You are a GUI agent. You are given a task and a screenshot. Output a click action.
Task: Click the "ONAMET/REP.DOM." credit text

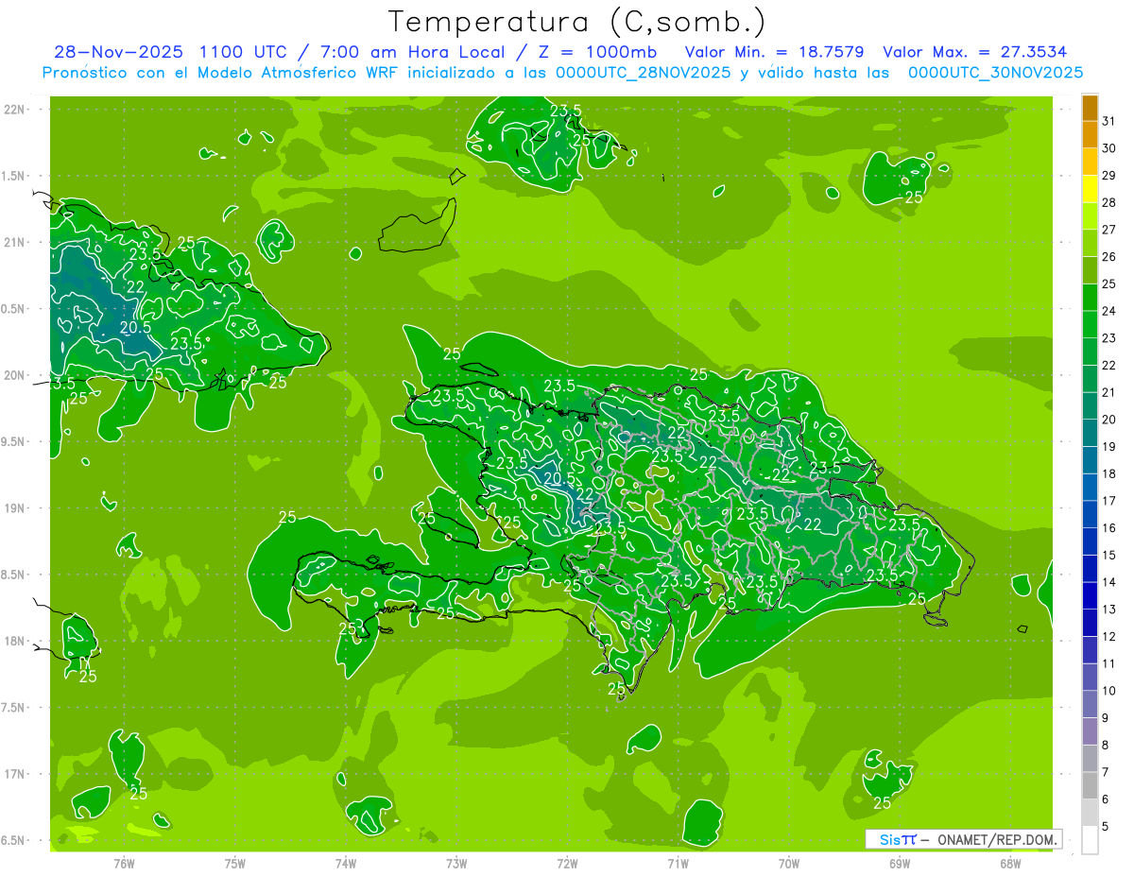tap(996, 839)
